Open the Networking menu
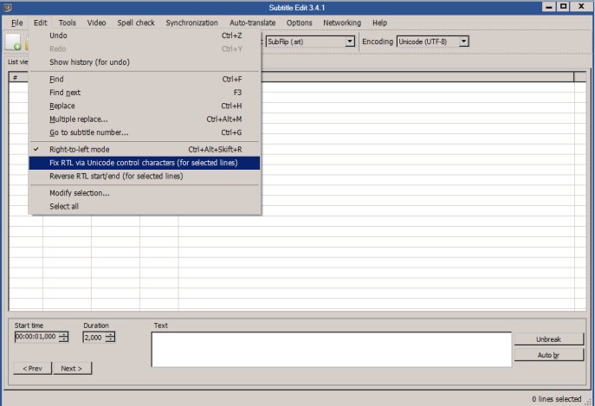Viewport: 595px width, 406px height. pyautogui.click(x=342, y=23)
